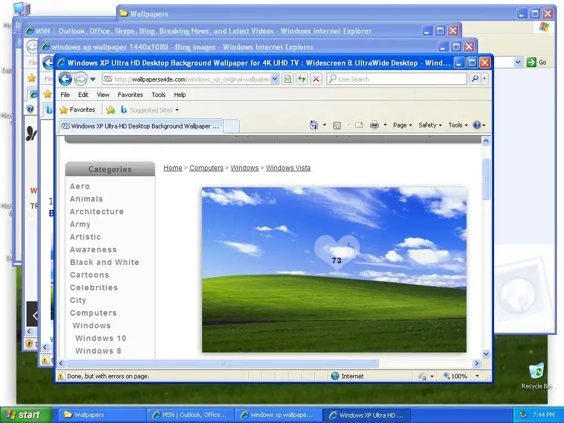564x423 pixels.
Task: Follow the Windows Vista breadcrumb link
Action: pyautogui.click(x=288, y=167)
